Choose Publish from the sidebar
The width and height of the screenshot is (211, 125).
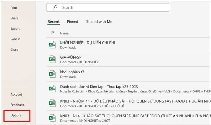click(x=16, y=39)
